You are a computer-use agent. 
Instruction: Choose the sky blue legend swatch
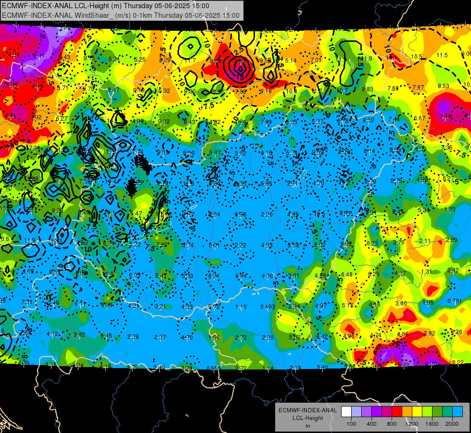pyautogui.click(x=458, y=411)
